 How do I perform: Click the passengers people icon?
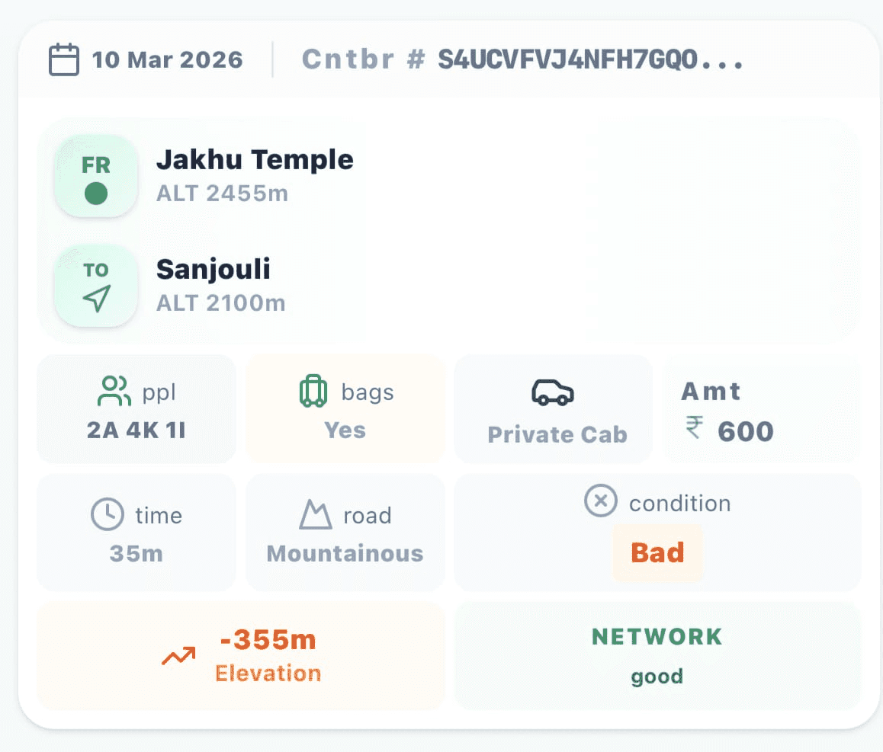(x=114, y=392)
